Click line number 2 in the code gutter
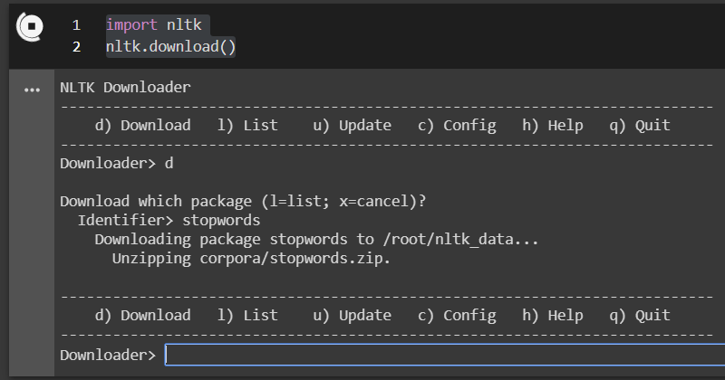Screen dimensions: 725x380 coord(77,46)
